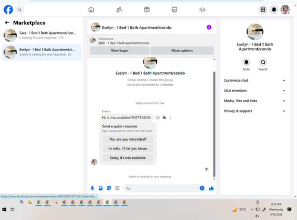
Task: Search in the conversation
Action: (263, 62)
